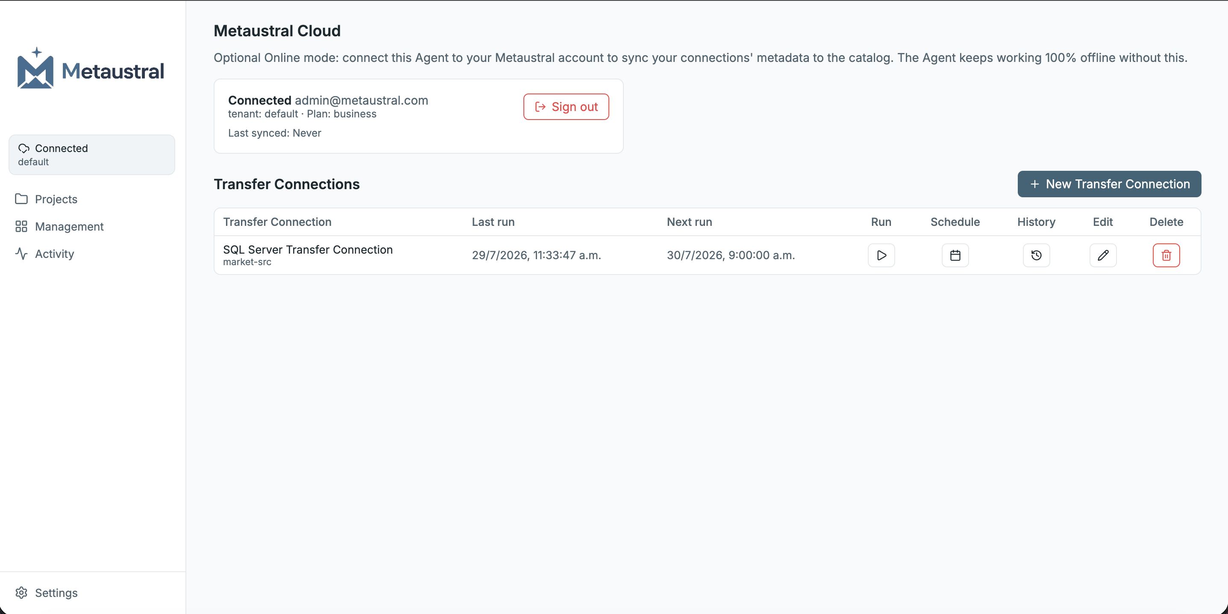Click the tenant: default · Plan: business line
This screenshot has width=1228, height=614.
coord(302,114)
